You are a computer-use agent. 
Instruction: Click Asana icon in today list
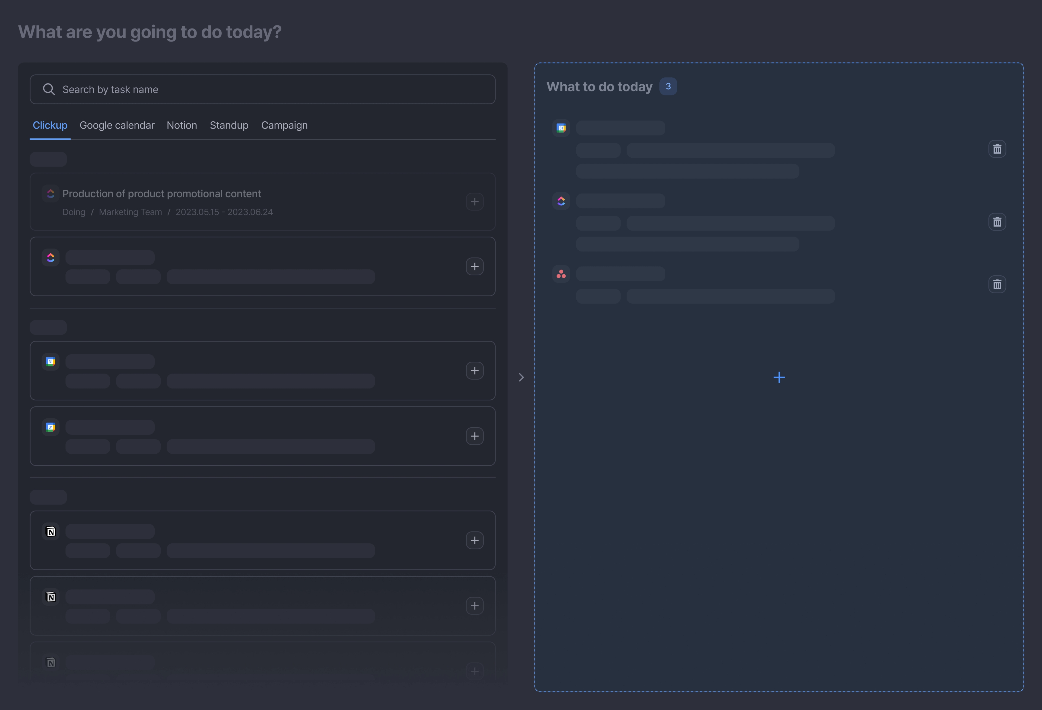click(x=561, y=274)
